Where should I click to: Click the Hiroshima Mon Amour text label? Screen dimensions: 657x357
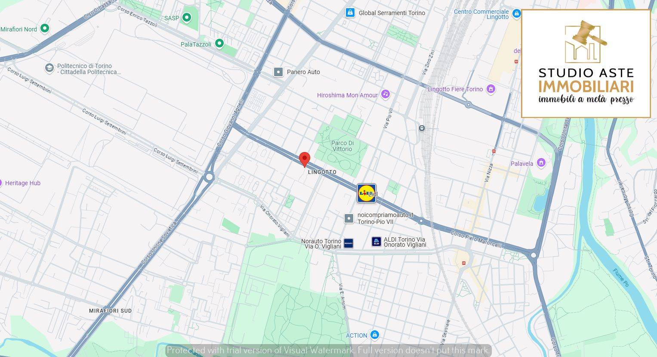[347, 95]
